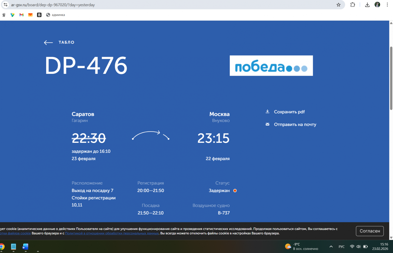Open the Word app in taskbar
This screenshot has width=393, height=253.
pyautogui.click(x=25, y=246)
